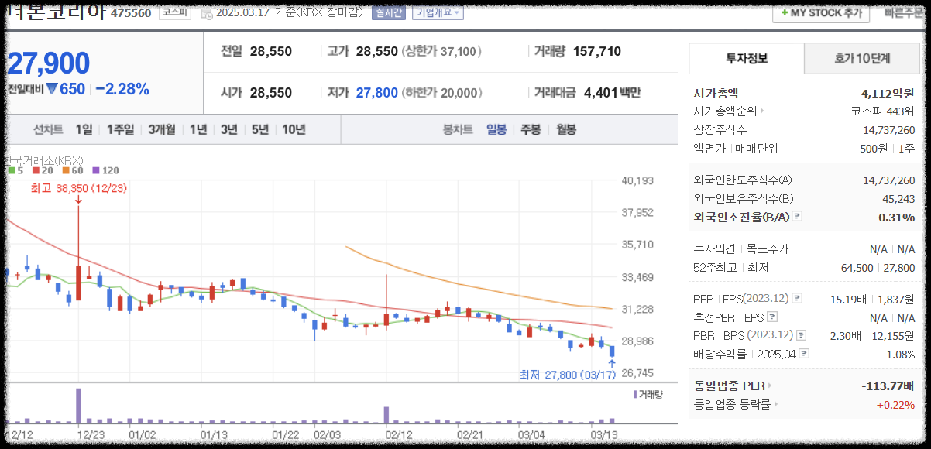
Task: Click the purple 120-day moving average swatch
Action: [96, 170]
